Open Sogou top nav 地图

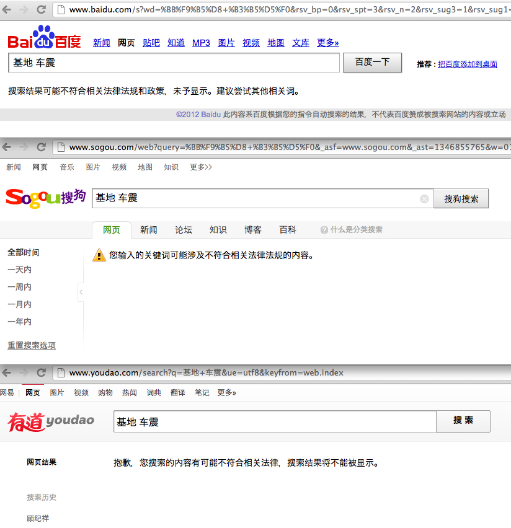click(145, 167)
